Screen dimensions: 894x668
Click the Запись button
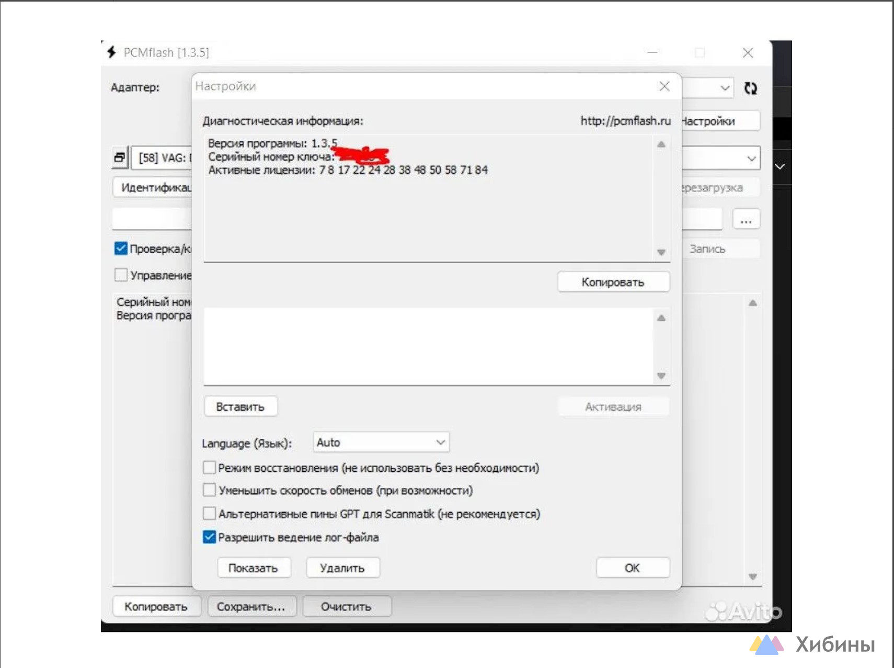pos(720,249)
